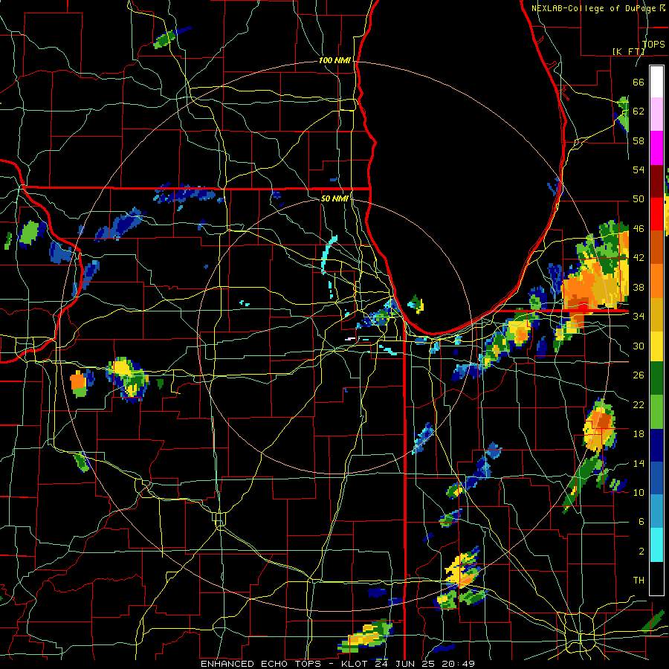This screenshot has width=669, height=669.
Task: Select the dark red legend swatch
Action: click(x=656, y=181)
